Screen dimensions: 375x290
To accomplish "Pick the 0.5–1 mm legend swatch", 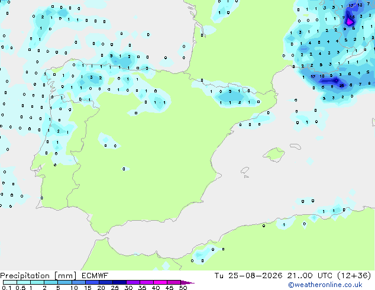I will [24, 282].
